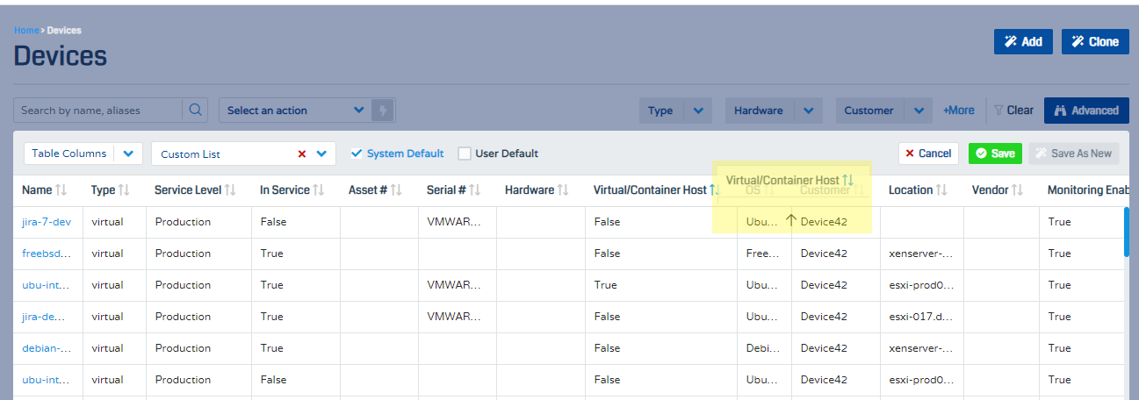Image resolution: width=1139 pixels, height=400 pixels.
Task: Open the jira-7-dev device link
Action: click(46, 222)
